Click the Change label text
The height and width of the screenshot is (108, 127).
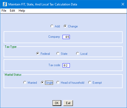coord(73,26)
